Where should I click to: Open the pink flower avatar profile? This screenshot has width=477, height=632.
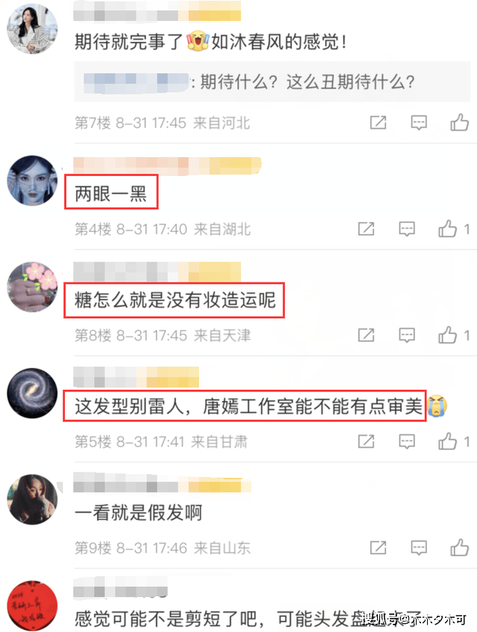32,287
